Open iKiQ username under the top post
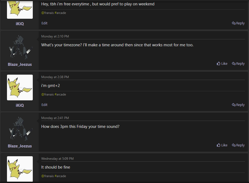 click(x=20, y=24)
